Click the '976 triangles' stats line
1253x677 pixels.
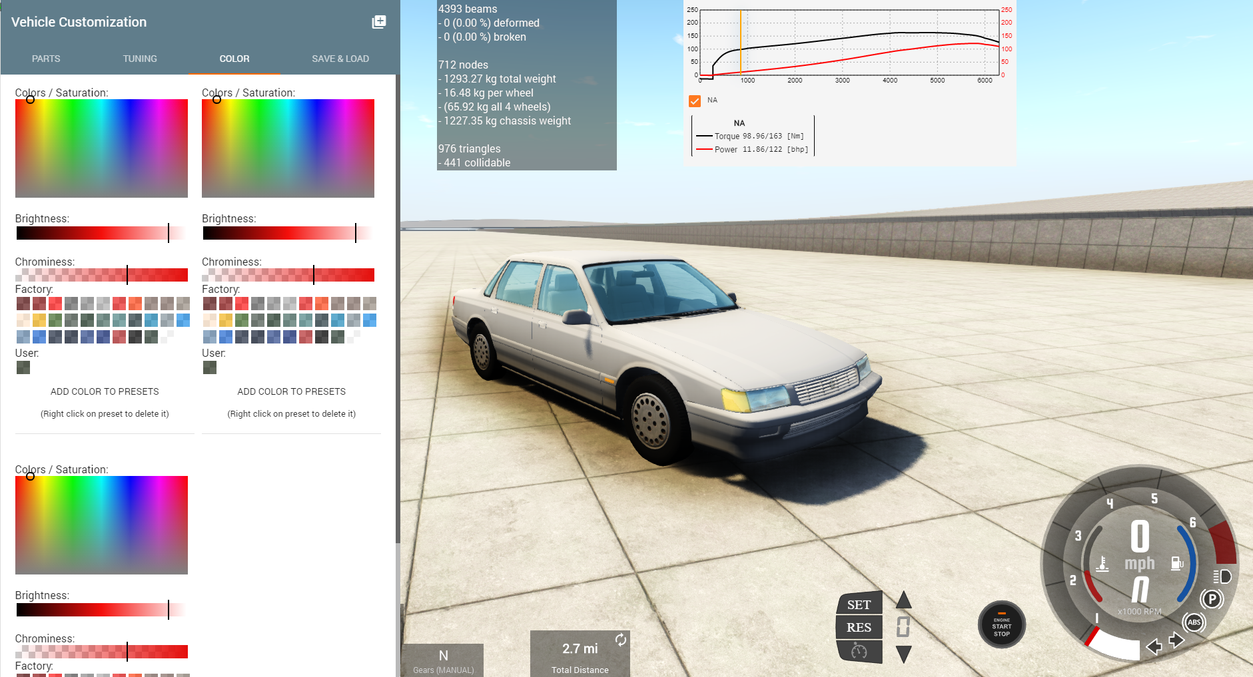(x=469, y=148)
